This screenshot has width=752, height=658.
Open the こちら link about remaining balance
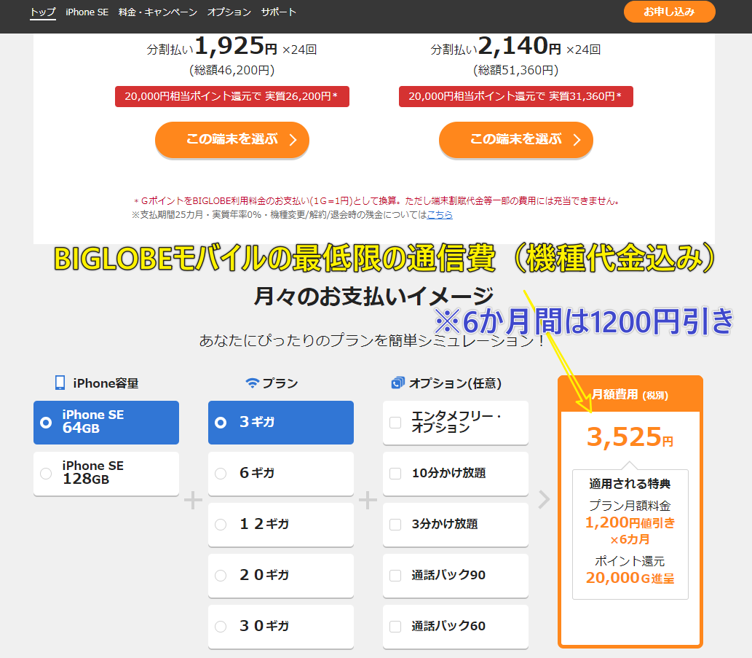[439, 214]
